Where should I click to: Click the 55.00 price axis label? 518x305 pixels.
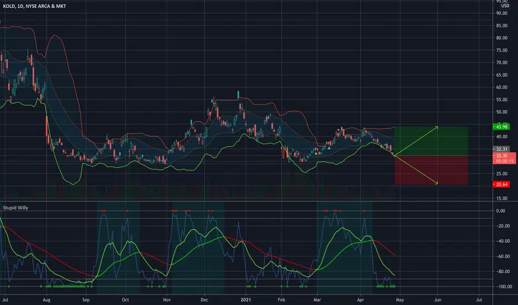pyautogui.click(x=501, y=100)
